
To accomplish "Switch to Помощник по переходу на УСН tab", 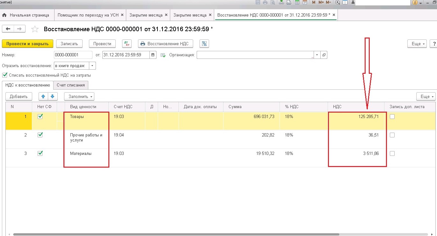I will tap(90, 15).
